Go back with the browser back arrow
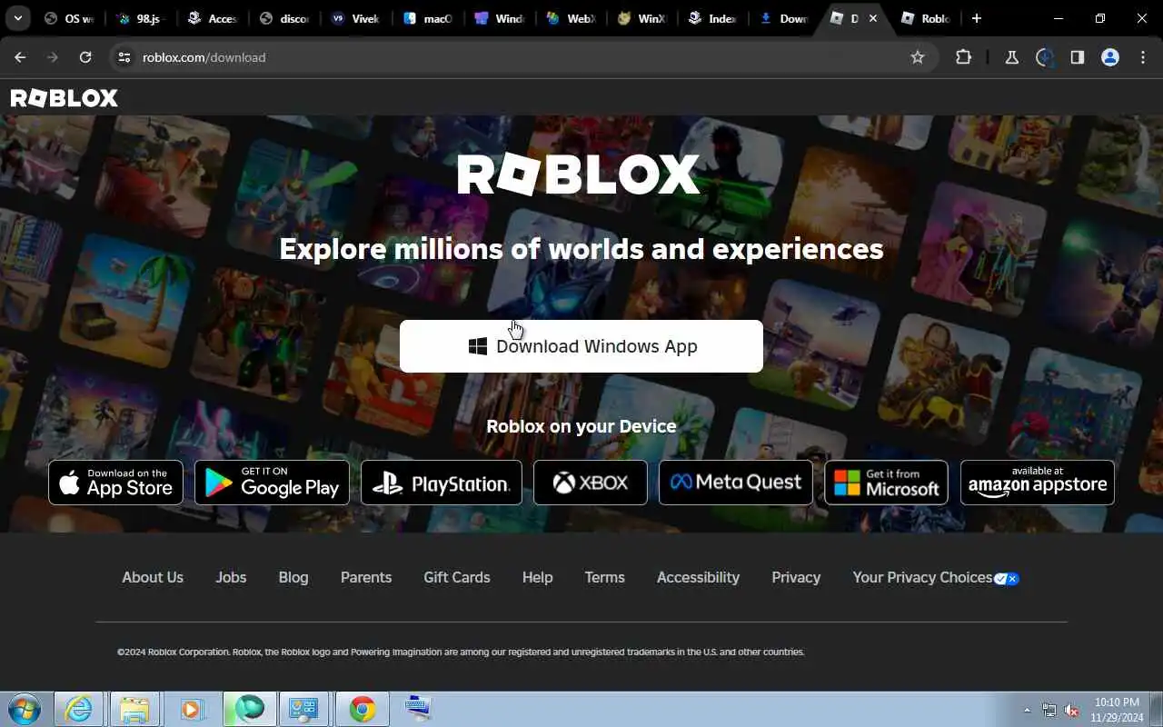This screenshot has height=727, width=1163. (x=20, y=57)
